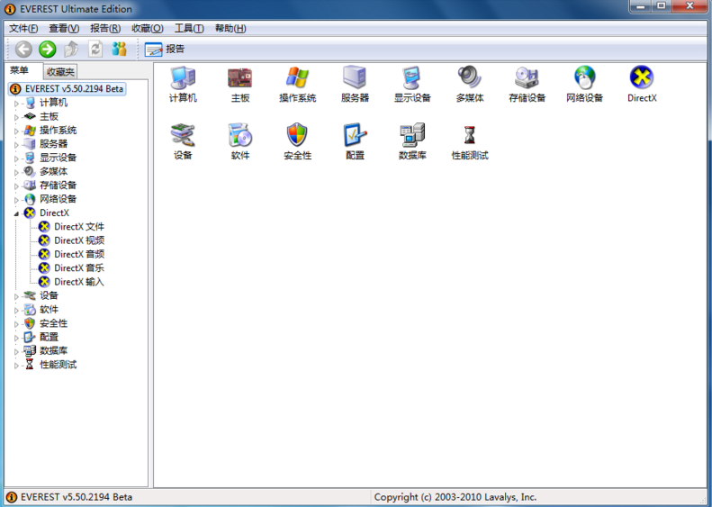Select 配置 in the sidebar tree
The height and width of the screenshot is (507, 712).
(x=49, y=337)
